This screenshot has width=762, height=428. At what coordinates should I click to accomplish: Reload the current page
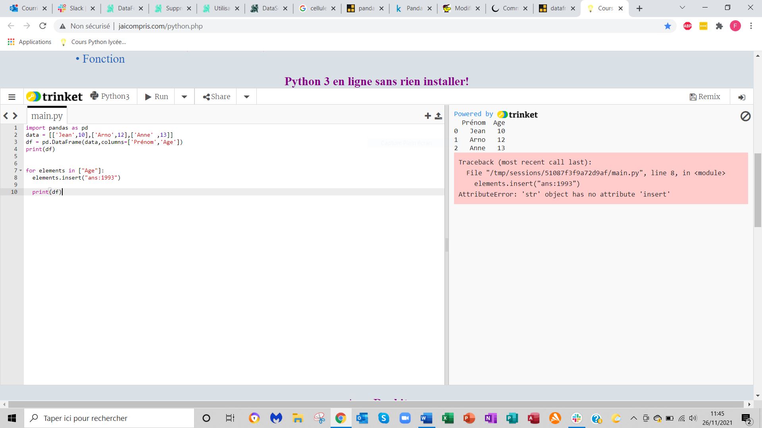pyautogui.click(x=43, y=26)
